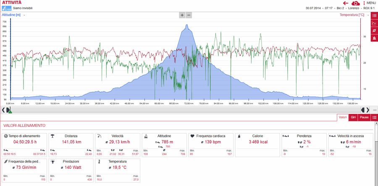Select the line chart view icon
378x186 pixels.
point(374,23)
